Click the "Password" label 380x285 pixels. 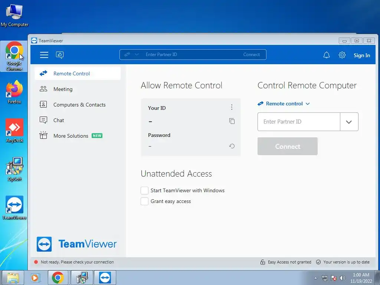(x=159, y=135)
